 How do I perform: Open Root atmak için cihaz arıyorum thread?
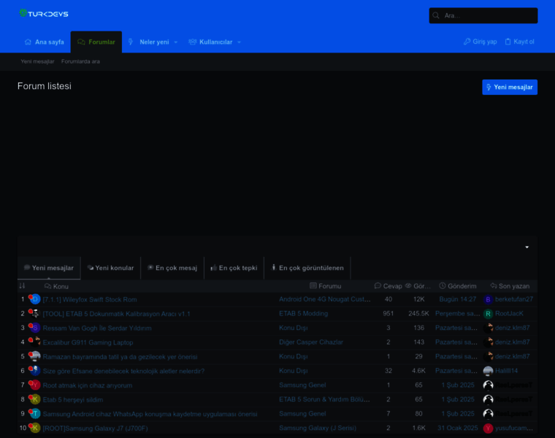88,385
